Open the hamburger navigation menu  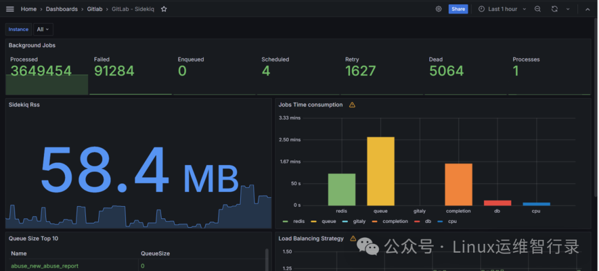click(x=10, y=9)
